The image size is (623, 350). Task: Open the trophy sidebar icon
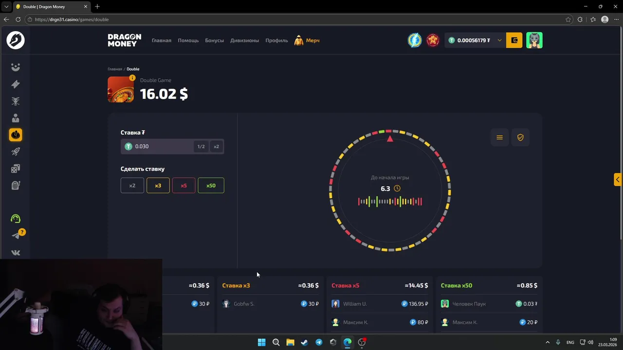click(x=16, y=101)
